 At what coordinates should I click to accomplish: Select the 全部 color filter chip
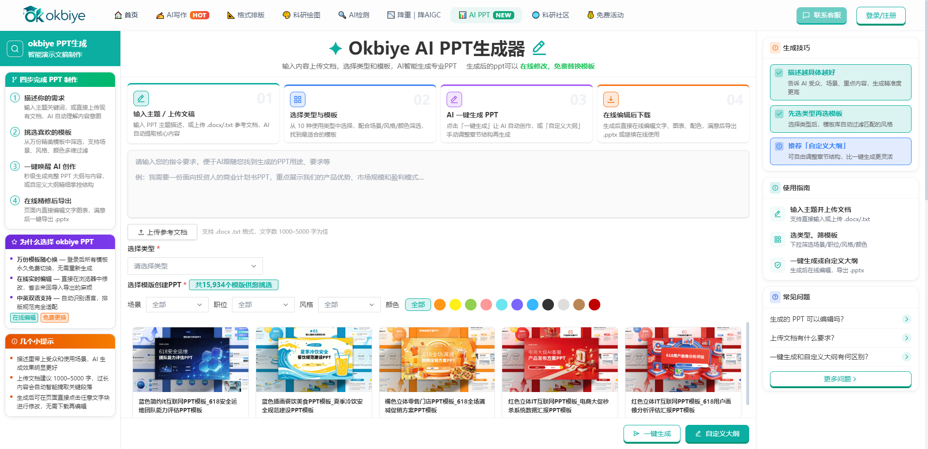[418, 305]
